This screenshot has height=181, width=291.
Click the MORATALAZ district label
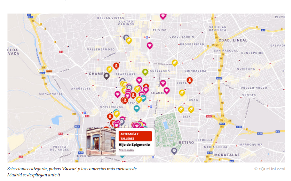tap(227, 155)
